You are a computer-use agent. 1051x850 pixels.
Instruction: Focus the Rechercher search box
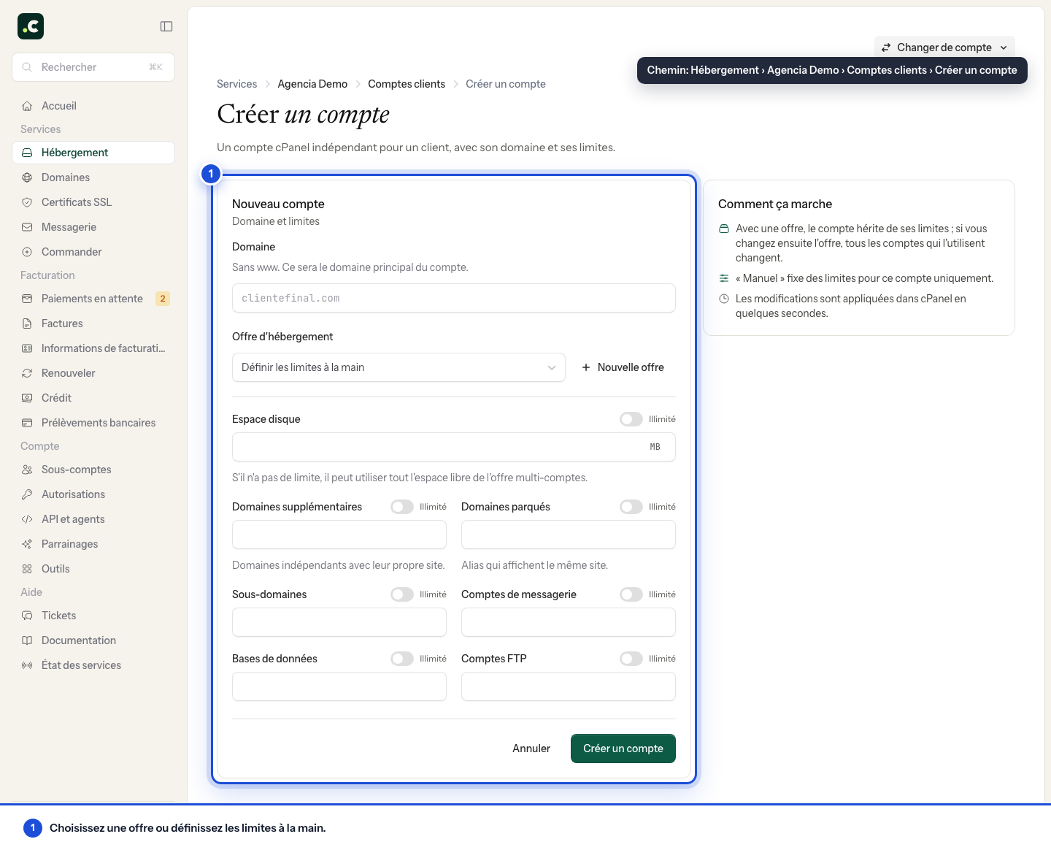[x=93, y=67]
